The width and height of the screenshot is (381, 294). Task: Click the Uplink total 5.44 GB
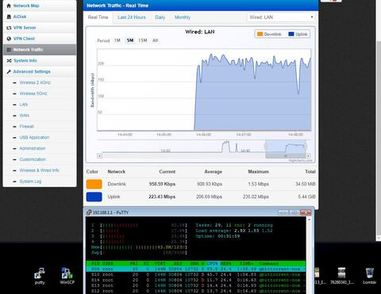coord(307,197)
